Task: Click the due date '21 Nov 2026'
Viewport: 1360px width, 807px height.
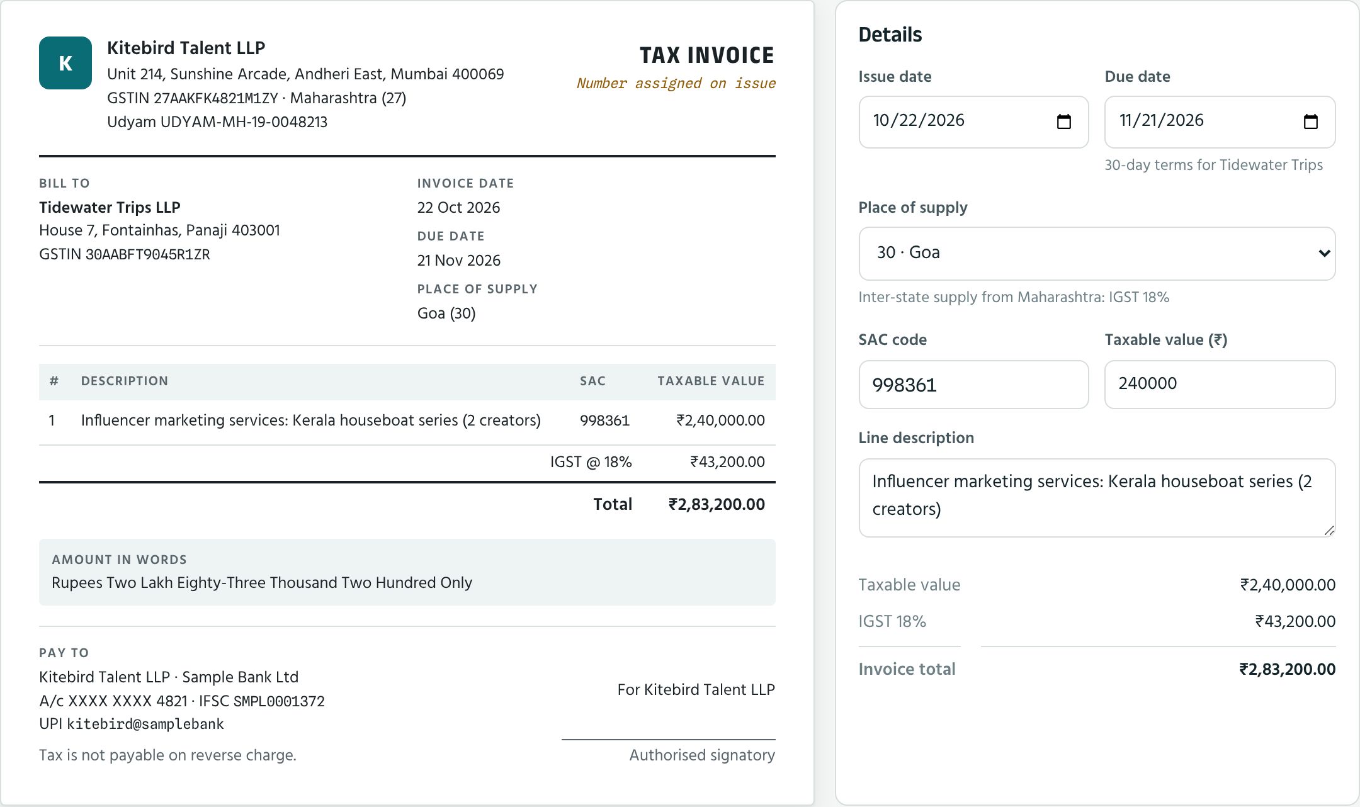Action: coord(458,261)
